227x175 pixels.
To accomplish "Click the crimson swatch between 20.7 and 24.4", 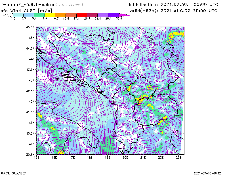I will [92, 15].
